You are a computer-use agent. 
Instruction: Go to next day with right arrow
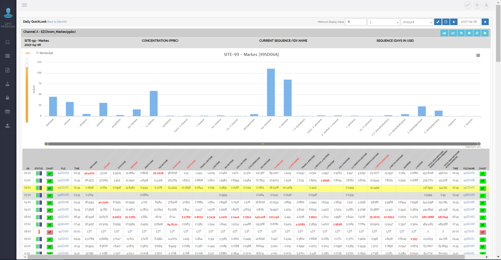click(485, 22)
